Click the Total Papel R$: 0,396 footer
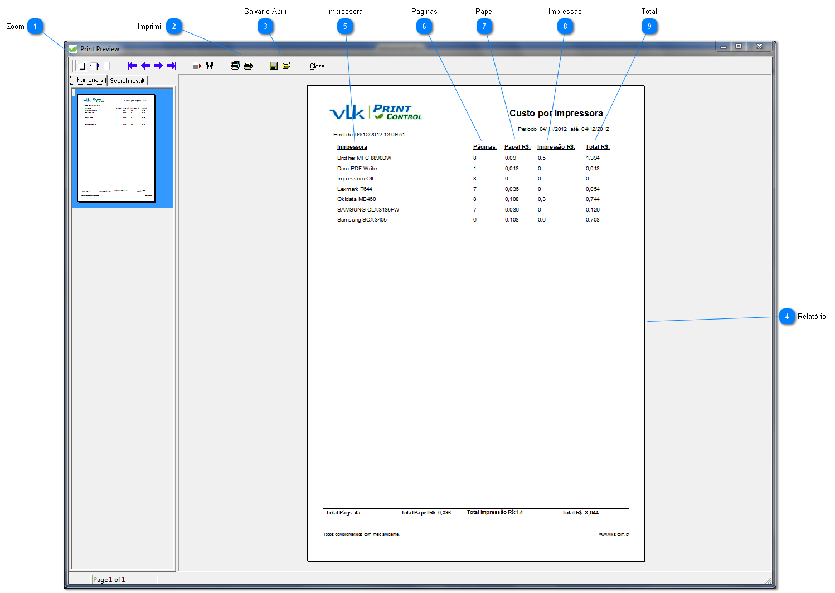 point(426,513)
